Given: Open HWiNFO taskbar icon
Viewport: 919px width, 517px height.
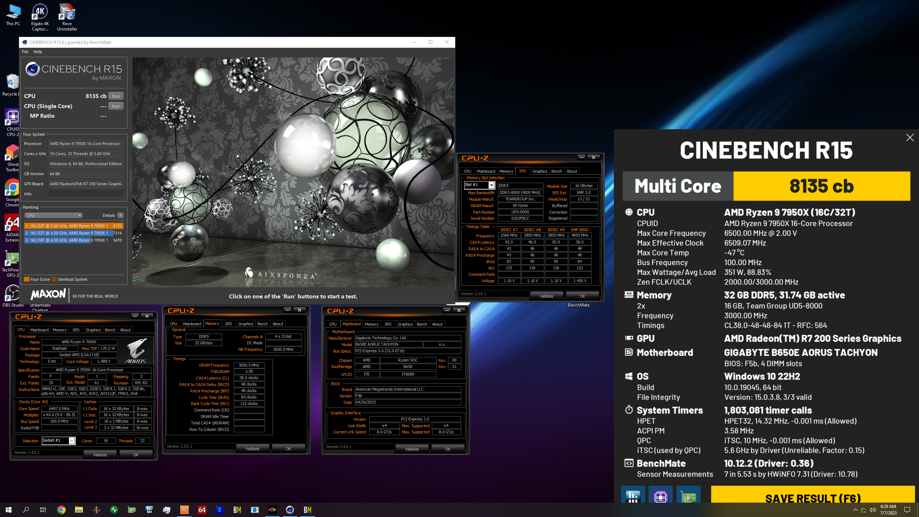Looking at the screenshot, I should click(149, 510).
